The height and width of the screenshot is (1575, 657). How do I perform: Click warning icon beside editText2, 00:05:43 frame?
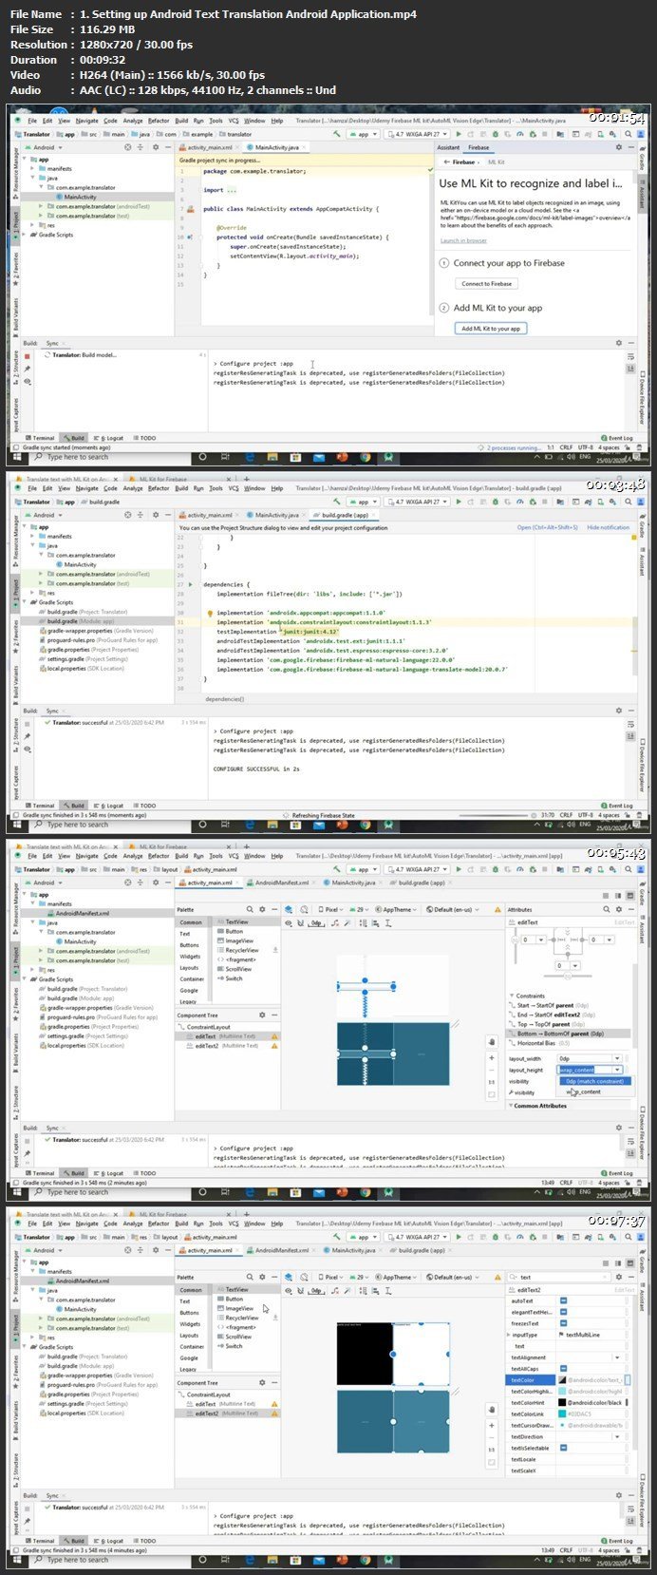pyautogui.click(x=274, y=1046)
